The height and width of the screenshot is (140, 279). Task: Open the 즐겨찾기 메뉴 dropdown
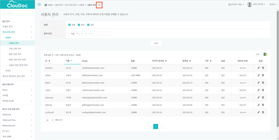[236, 4]
